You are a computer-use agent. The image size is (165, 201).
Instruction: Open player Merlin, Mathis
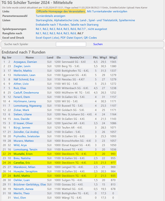pyautogui.click(x=23, y=71)
